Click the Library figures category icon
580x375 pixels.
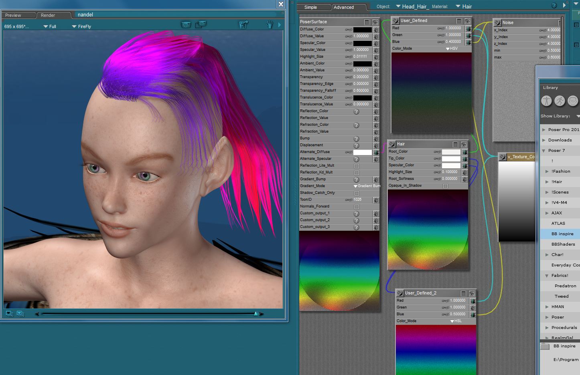[546, 101]
